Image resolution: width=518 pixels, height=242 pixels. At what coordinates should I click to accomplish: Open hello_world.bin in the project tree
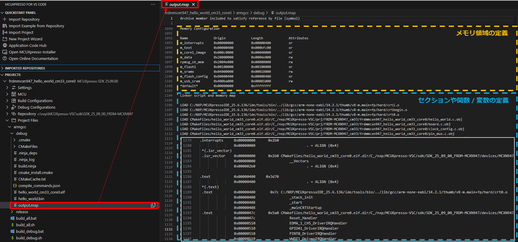(x=31, y=199)
